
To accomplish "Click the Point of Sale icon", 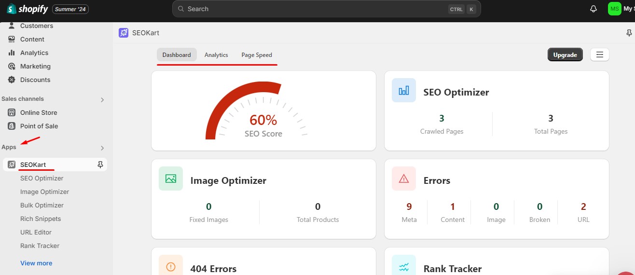I will point(12,126).
